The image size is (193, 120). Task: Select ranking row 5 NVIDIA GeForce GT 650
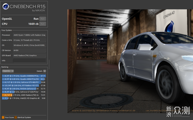(24, 89)
